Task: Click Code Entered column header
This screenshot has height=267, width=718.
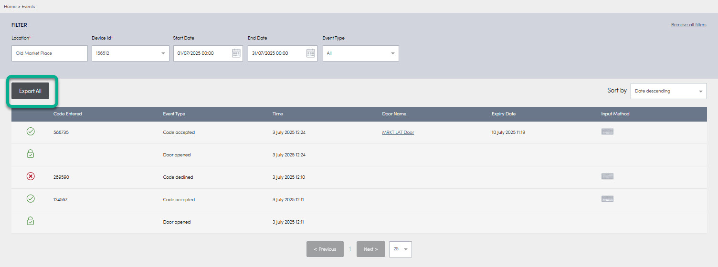Action: (x=68, y=114)
